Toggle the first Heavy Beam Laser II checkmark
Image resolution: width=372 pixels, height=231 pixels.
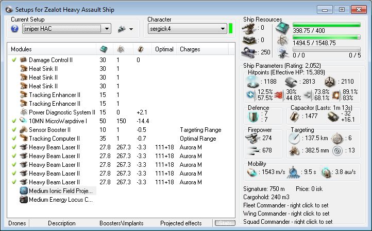pos(14,147)
